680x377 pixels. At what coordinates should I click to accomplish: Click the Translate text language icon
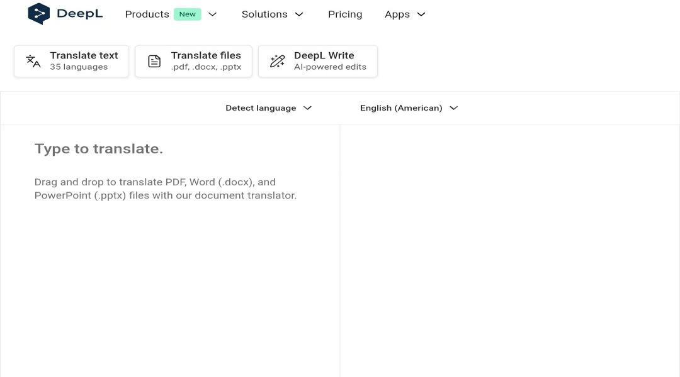click(33, 61)
